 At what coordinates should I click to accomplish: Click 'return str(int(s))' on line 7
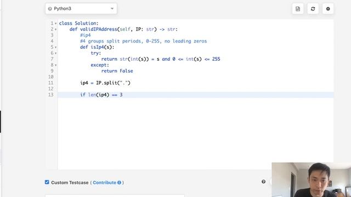125,59
